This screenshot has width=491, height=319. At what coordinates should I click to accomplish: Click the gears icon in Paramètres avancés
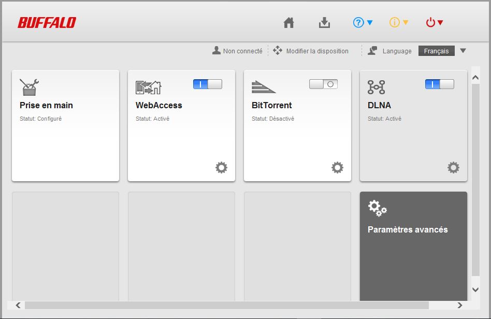(378, 208)
